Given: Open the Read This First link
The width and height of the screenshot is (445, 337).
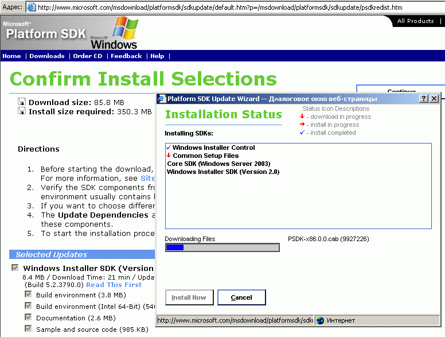Looking at the screenshot, I should 114,285.
